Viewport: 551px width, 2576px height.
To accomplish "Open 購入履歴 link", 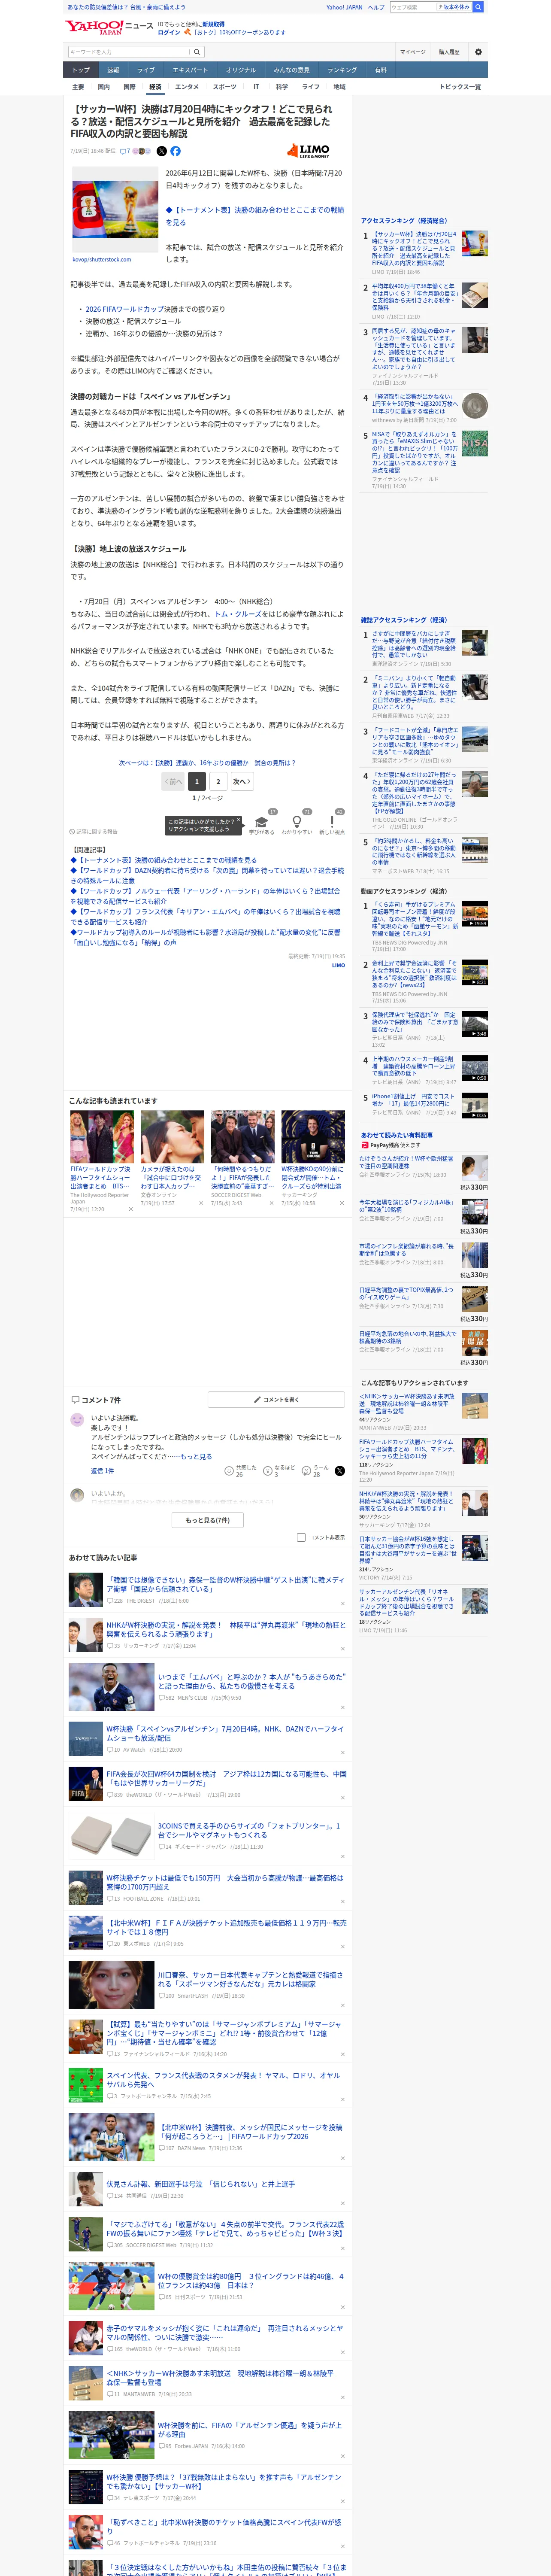I will (449, 52).
